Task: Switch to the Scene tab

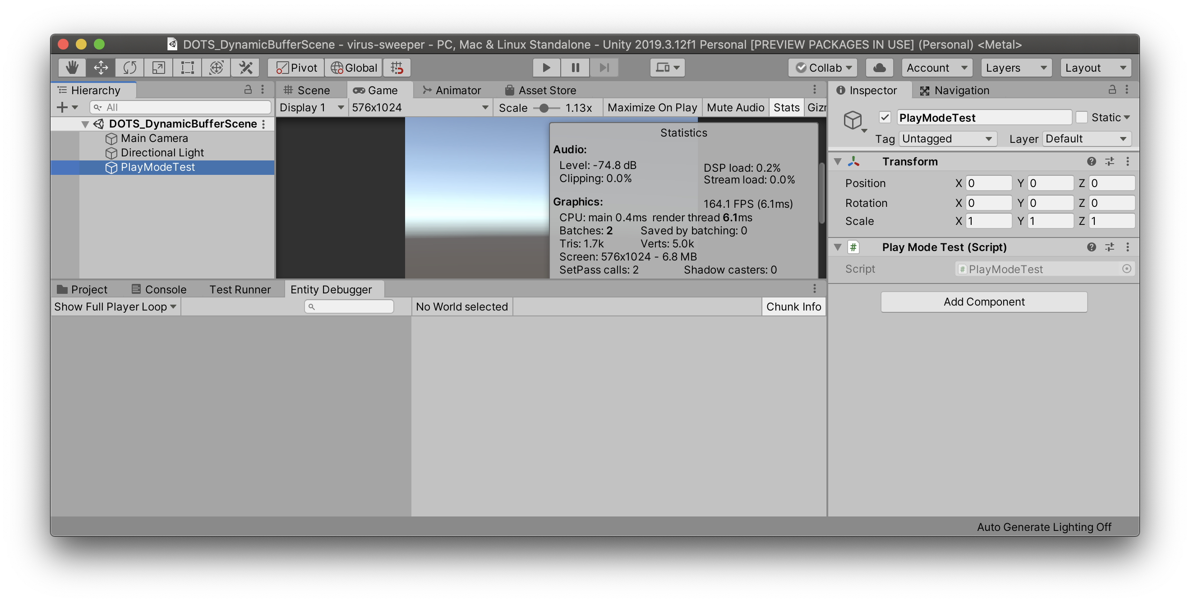Action: point(310,90)
